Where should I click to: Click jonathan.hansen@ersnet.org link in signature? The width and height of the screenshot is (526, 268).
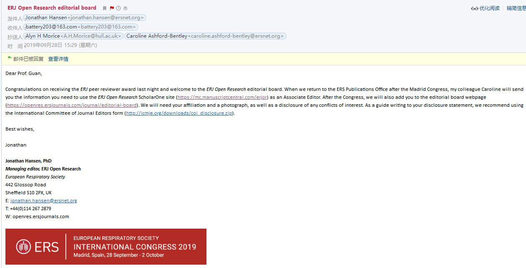click(44, 201)
